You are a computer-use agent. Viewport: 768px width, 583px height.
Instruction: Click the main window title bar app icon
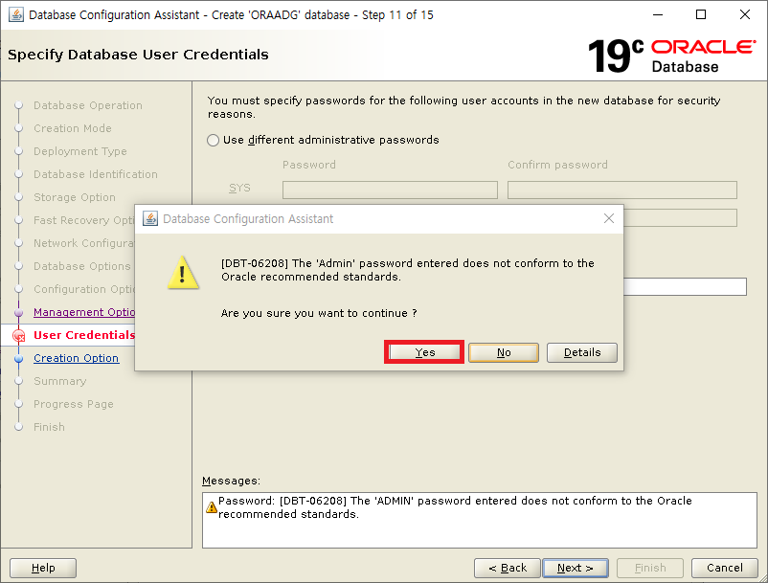tap(16, 14)
